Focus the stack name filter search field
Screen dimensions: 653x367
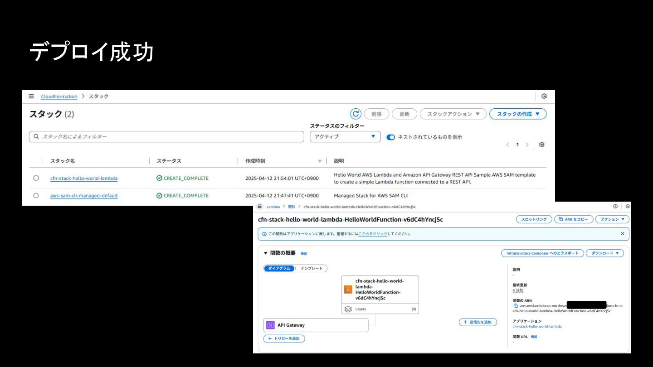point(166,136)
